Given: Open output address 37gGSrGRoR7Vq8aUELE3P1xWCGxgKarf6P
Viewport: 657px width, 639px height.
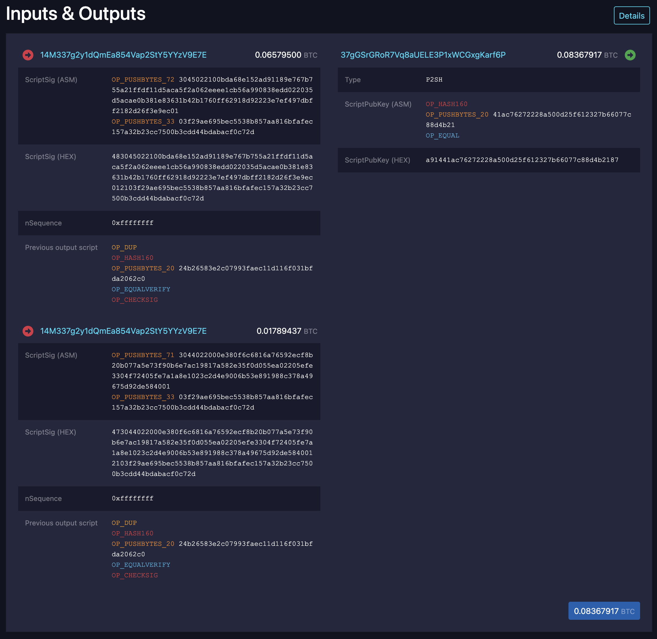Looking at the screenshot, I should (x=423, y=55).
